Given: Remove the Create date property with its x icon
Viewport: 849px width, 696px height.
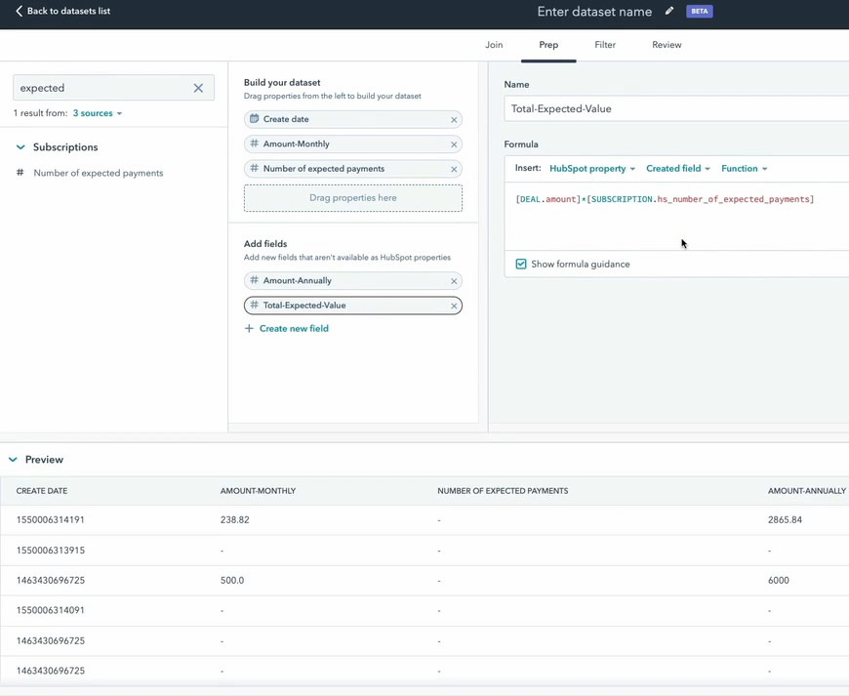Looking at the screenshot, I should pyautogui.click(x=452, y=118).
